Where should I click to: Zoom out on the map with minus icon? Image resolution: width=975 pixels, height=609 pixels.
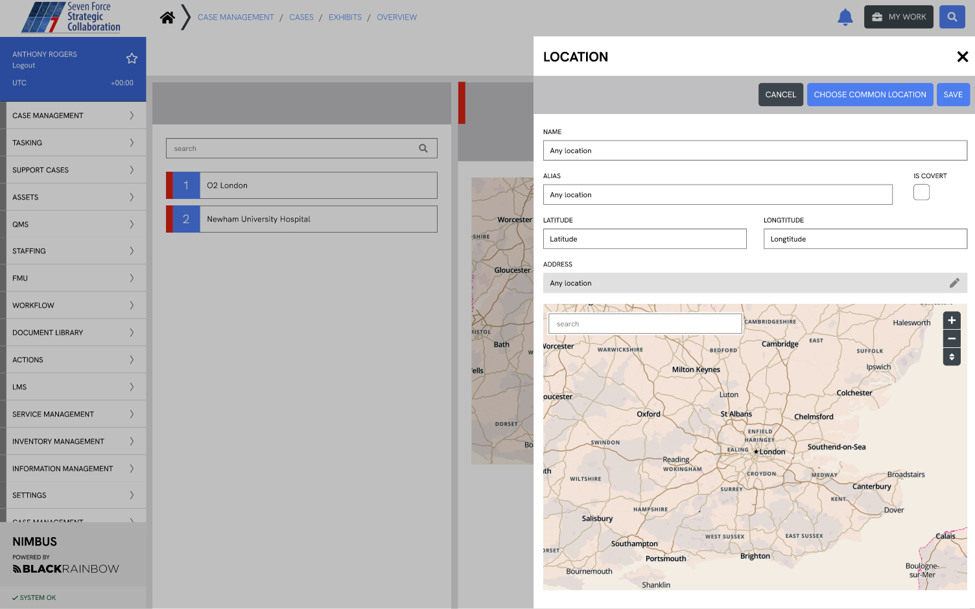coord(951,338)
